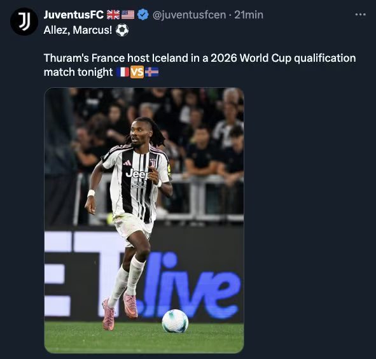Click the "Allez, Marcus!" text
376x359 pixels.
[78, 30]
